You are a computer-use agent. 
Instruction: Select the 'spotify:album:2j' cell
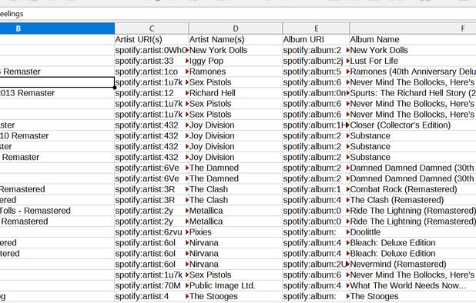(x=316, y=61)
